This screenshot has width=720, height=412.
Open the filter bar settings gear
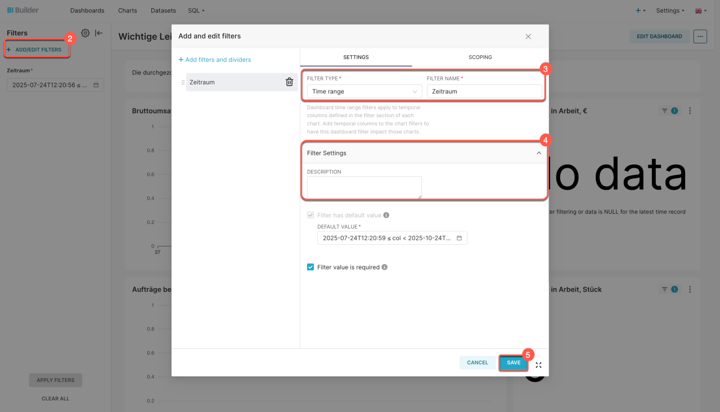pos(85,33)
